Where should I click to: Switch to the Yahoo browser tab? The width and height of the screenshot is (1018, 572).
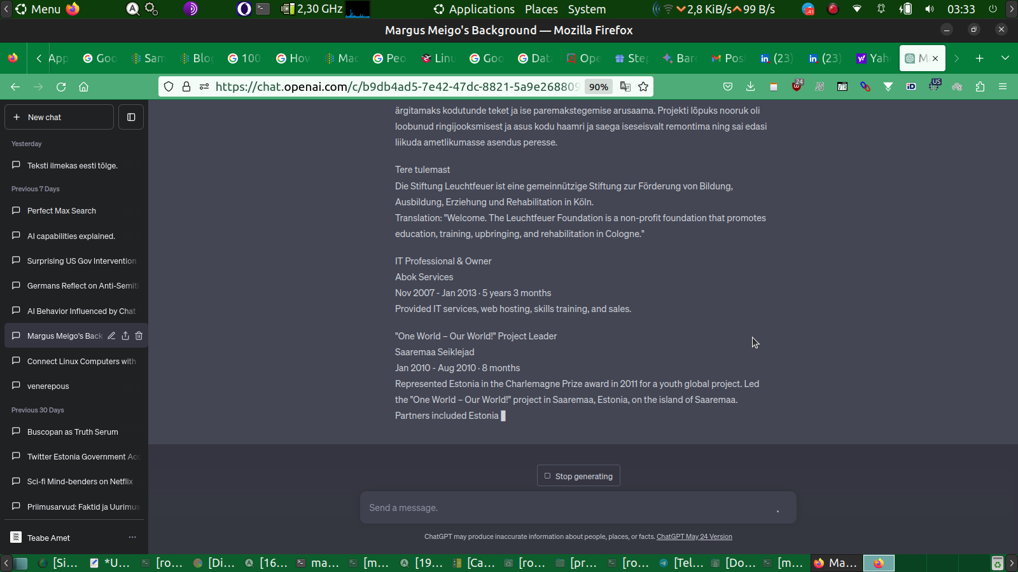(873, 58)
